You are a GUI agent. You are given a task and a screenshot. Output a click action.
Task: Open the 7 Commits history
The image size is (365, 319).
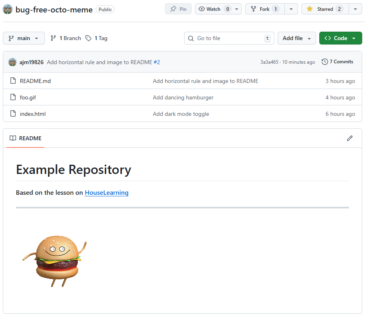(337, 62)
